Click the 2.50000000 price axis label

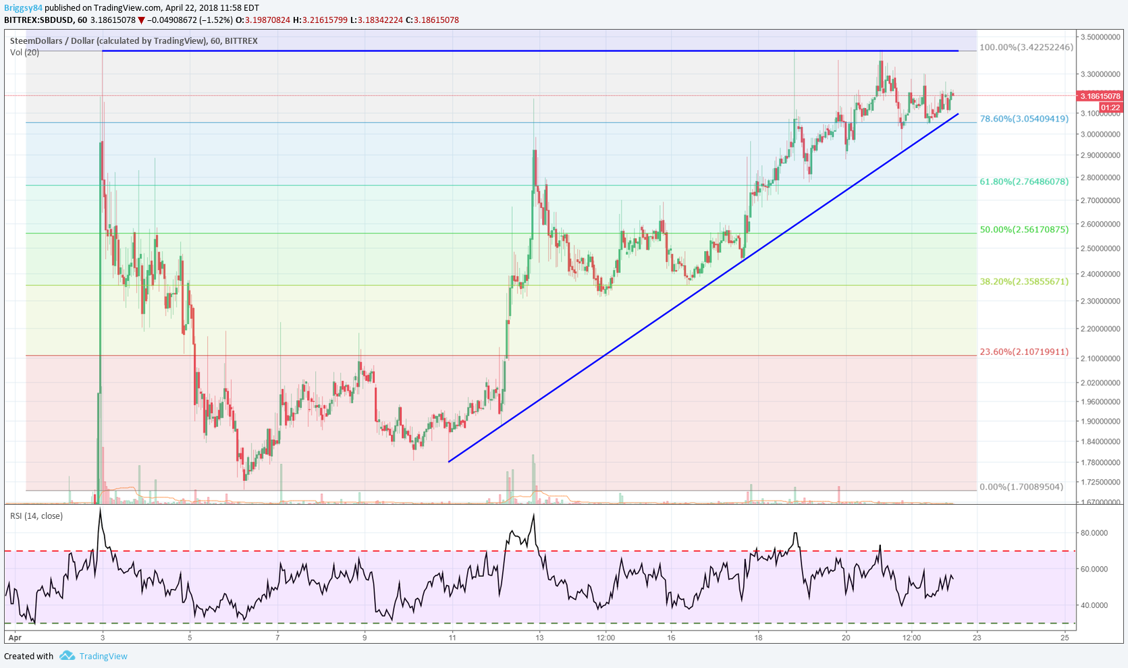(x=1102, y=248)
